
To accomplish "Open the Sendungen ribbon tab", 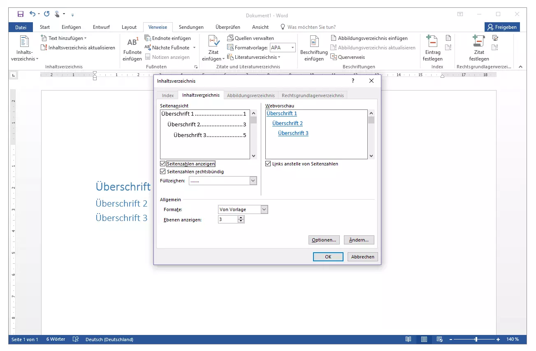I will click(191, 27).
